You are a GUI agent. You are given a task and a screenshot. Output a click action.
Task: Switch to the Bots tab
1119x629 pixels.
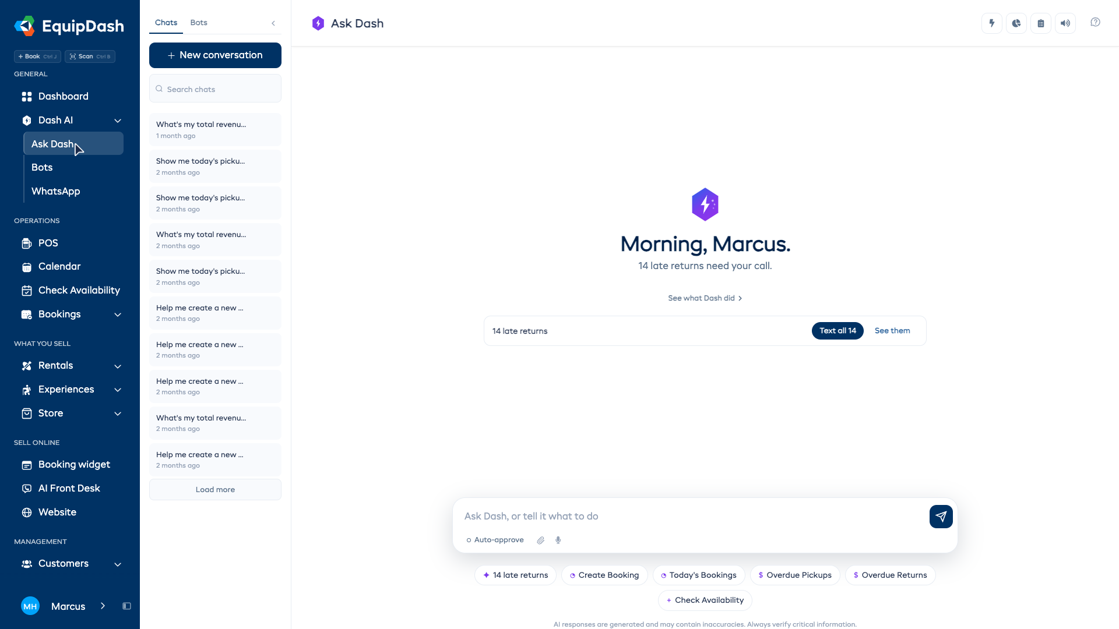coord(199,23)
